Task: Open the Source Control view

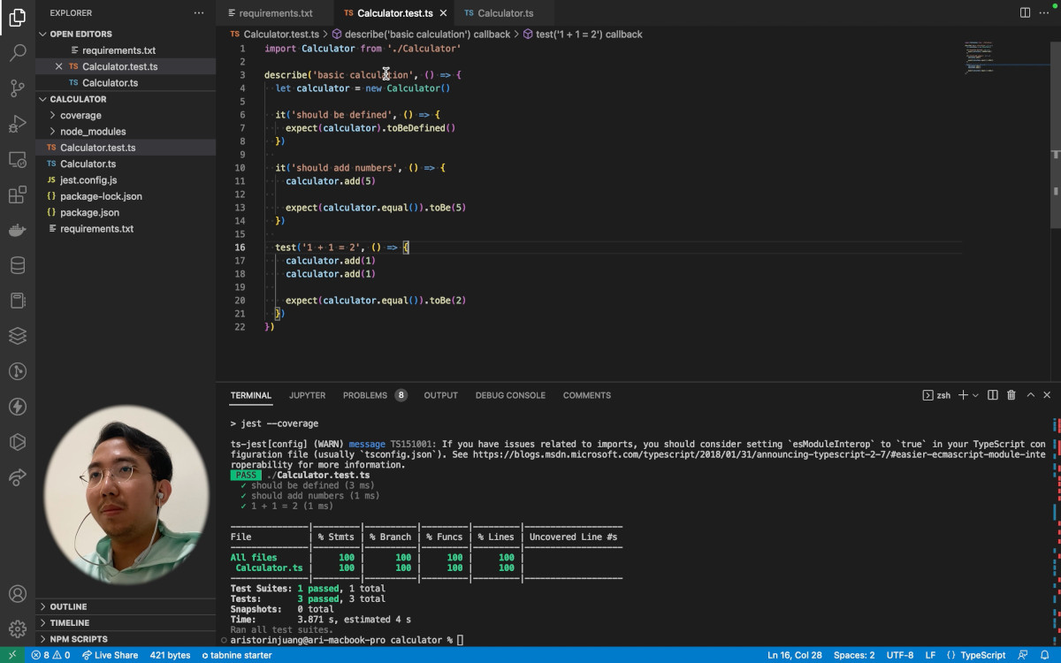Action: tap(18, 88)
